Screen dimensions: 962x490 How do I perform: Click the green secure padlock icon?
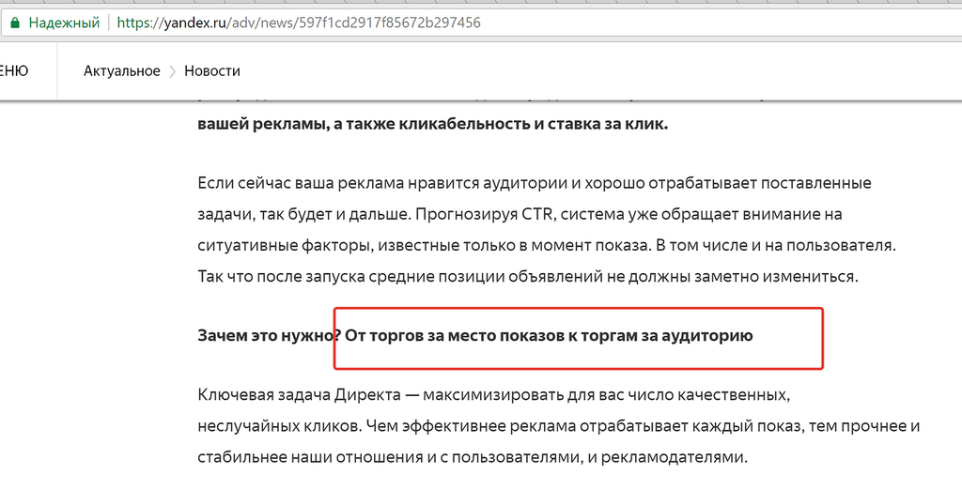(x=15, y=23)
